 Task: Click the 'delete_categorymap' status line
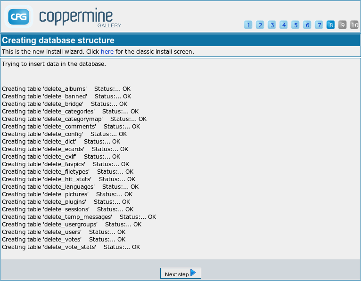[74, 119]
